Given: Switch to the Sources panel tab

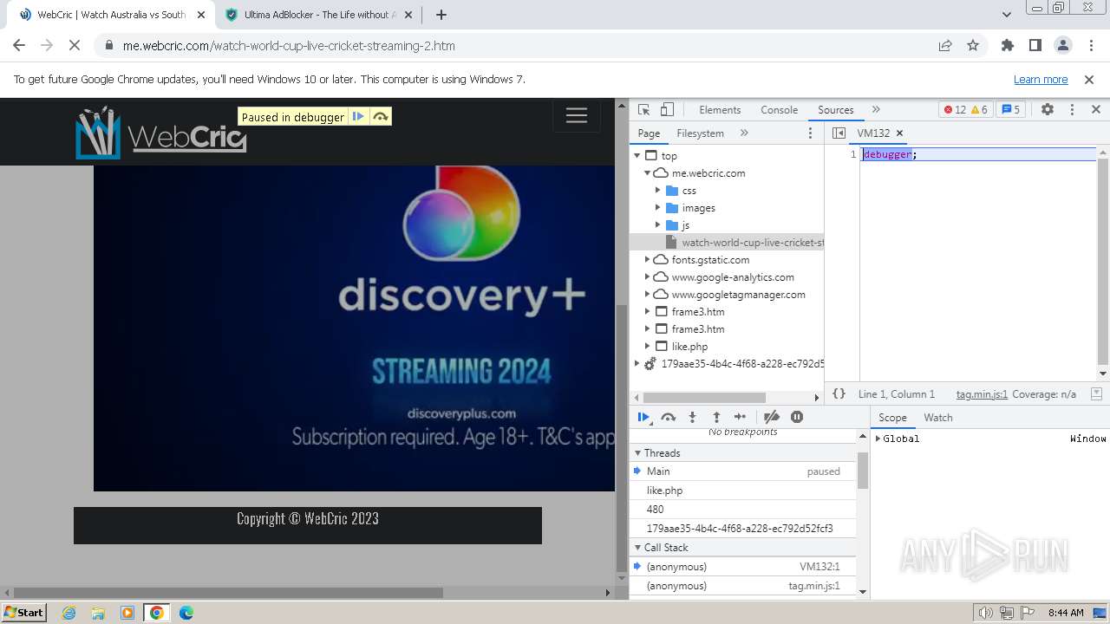Looking at the screenshot, I should 836,110.
